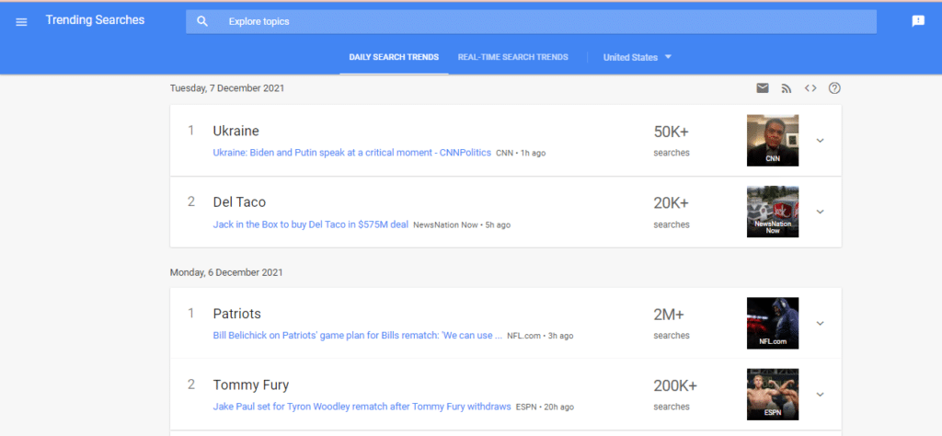
Task: Select the Del Taco trend title
Action: click(239, 202)
